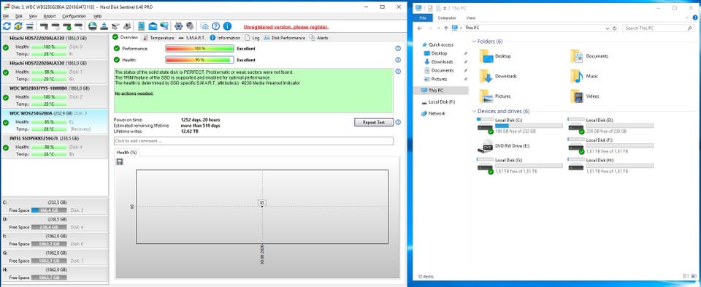This screenshot has height=287, width=701.
Task: Click the blue question mark help toolbar icon
Action: click(215, 26)
